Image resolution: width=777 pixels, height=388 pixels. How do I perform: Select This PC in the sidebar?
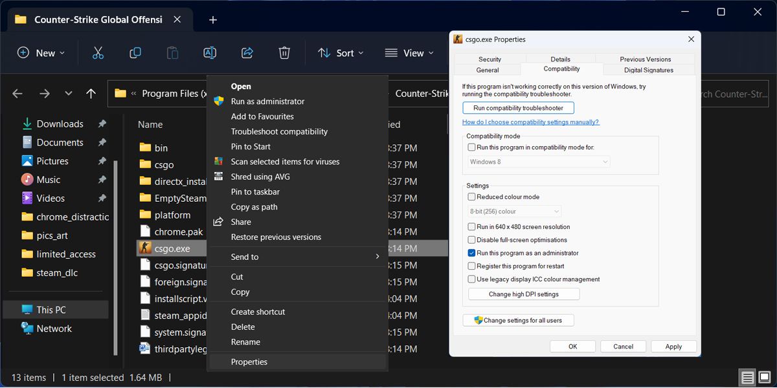coord(56,310)
